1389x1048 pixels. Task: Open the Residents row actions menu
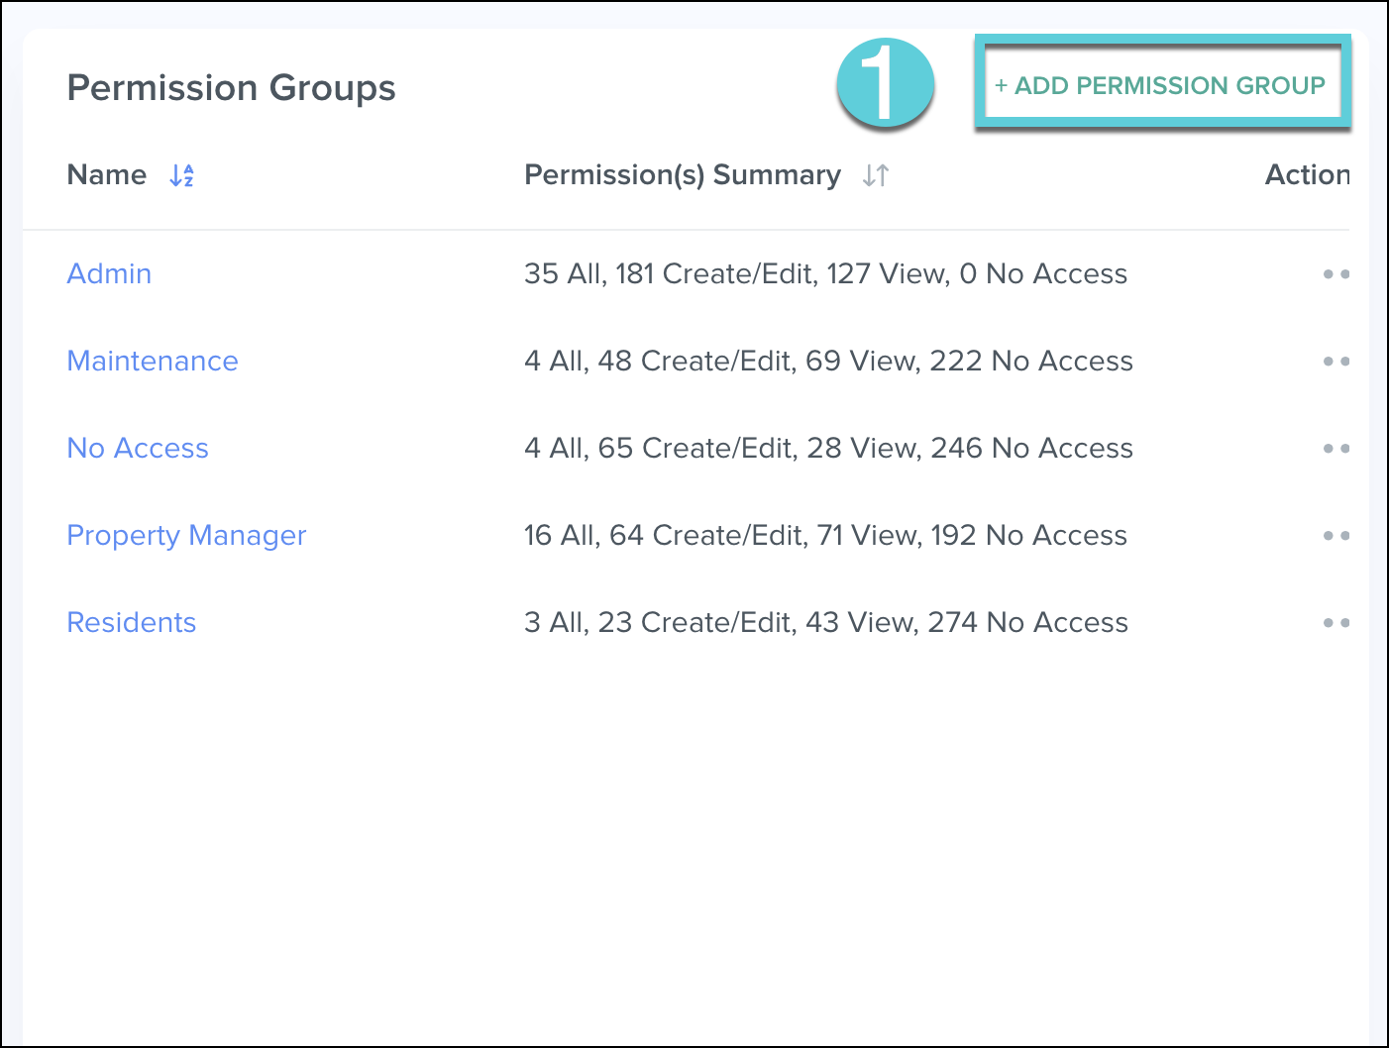tap(1336, 622)
